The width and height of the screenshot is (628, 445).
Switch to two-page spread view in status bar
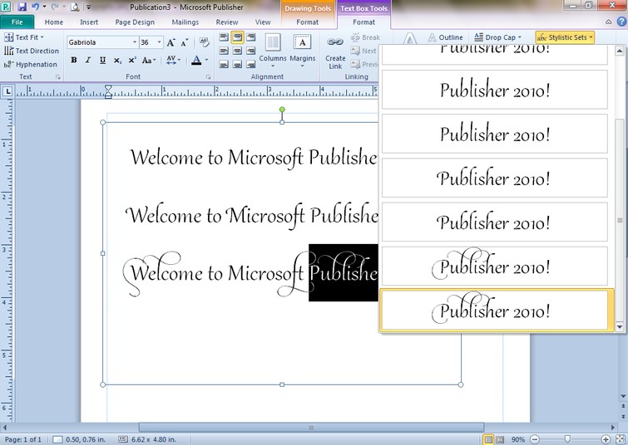tap(500, 439)
